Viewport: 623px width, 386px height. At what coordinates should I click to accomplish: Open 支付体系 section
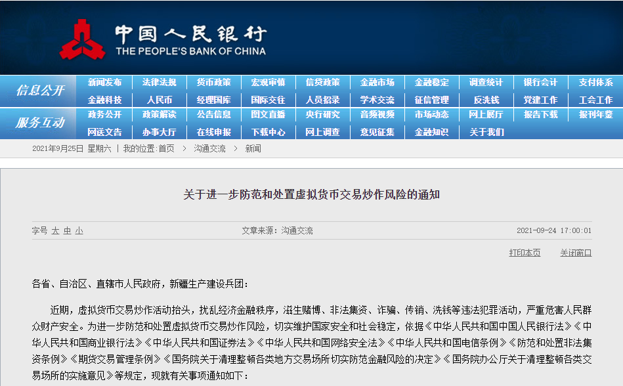tap(595, 82)
